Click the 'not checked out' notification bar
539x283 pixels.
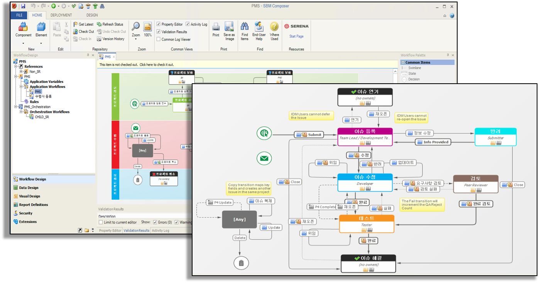(247, 65)
